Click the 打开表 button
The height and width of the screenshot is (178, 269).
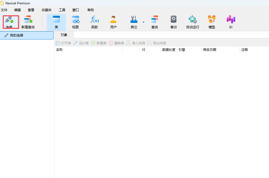63,43
